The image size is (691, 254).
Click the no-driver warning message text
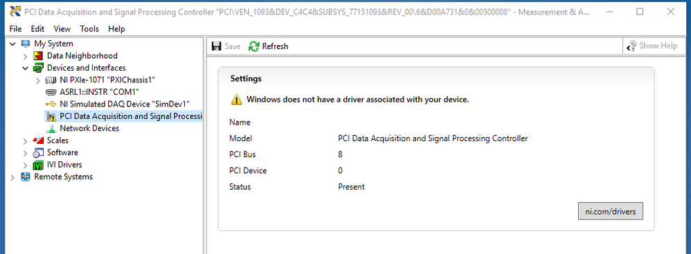[x=357, y=100]
